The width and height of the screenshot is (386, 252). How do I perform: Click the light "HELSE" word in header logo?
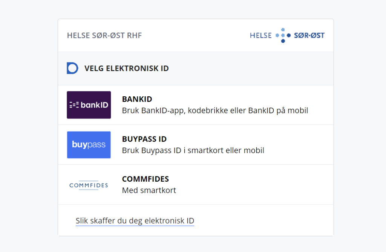coord(261,35)
